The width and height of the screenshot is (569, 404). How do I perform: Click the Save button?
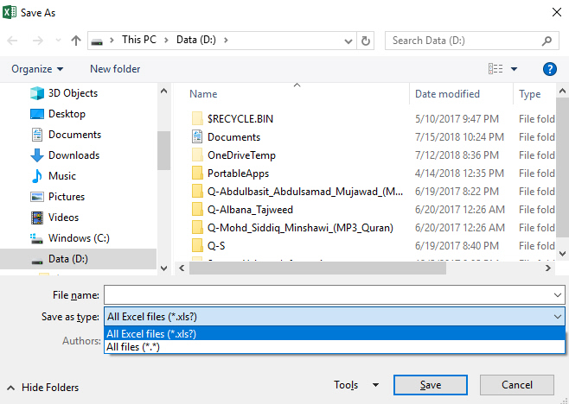[x=431, y=385]
